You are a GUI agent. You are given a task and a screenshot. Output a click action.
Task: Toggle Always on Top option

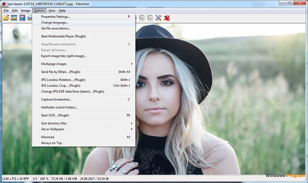(x=51, y=143)
